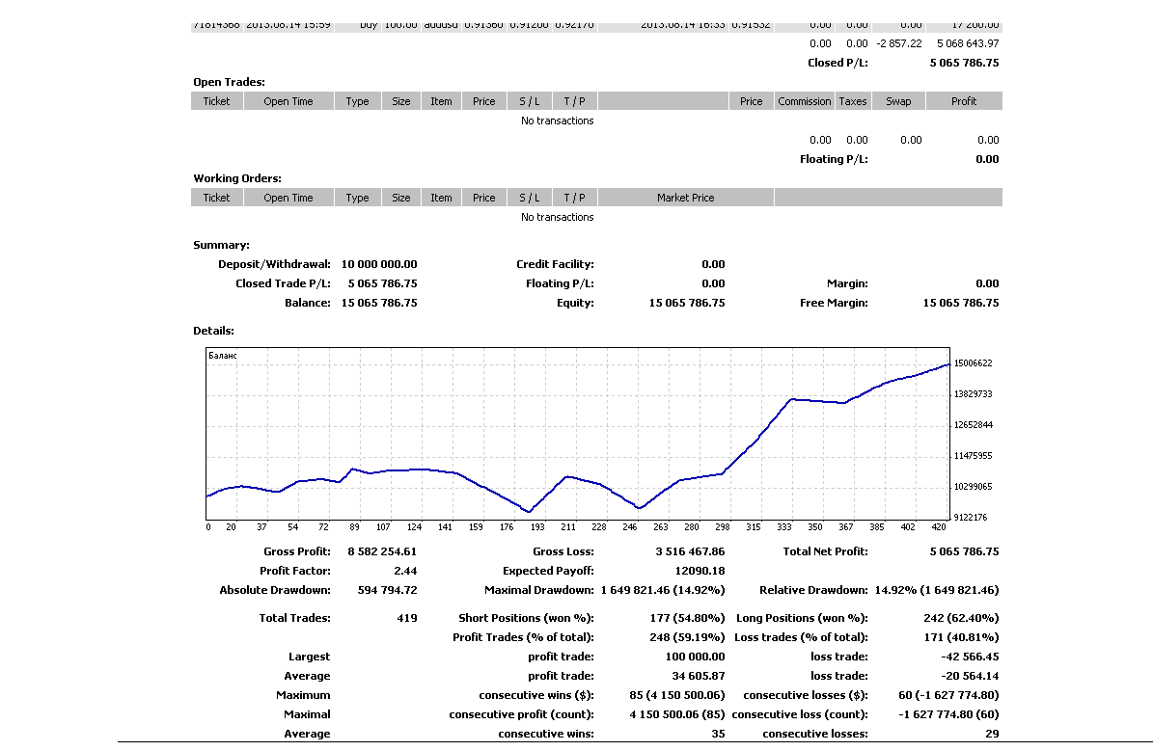Click Commission column header in Open Trades
The width and height of the screenshot is (1153, 751).
805,101
